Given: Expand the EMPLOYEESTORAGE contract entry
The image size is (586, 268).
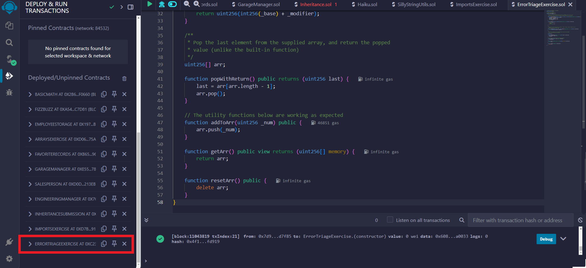Looking at the screenshot, I should pos(30,124).
